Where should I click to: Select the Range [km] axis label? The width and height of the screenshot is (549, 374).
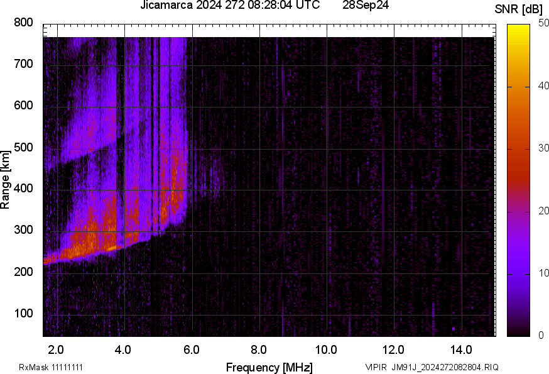(x=6, y=180)
